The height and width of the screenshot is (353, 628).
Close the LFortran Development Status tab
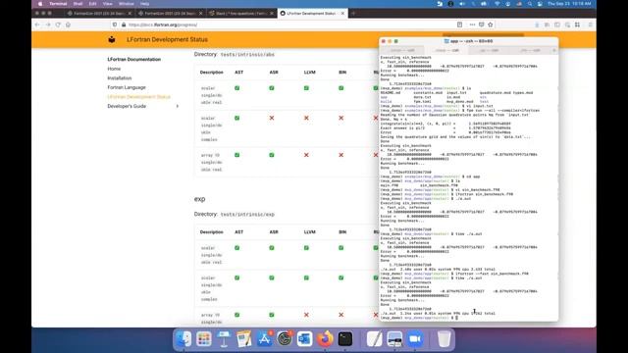tap(342, 13)
